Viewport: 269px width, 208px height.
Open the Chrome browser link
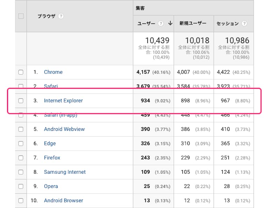(53, 72)
